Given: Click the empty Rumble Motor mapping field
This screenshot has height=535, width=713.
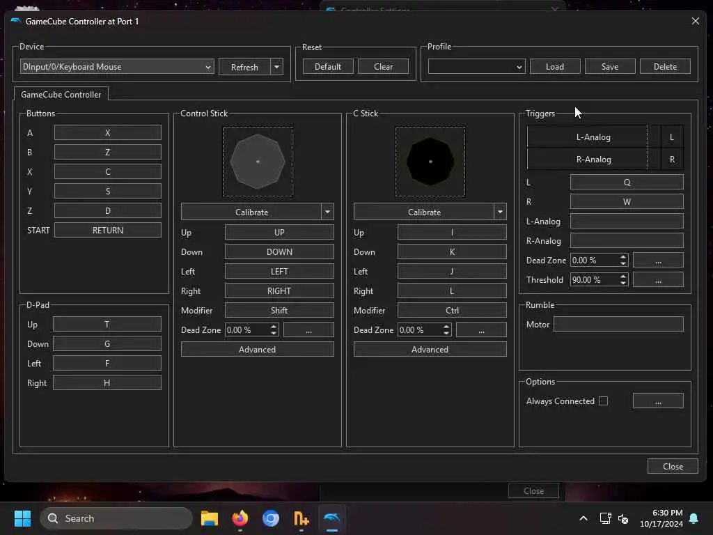Looking at the screenshot, I should pyautogui.click(x=618, y=324).
